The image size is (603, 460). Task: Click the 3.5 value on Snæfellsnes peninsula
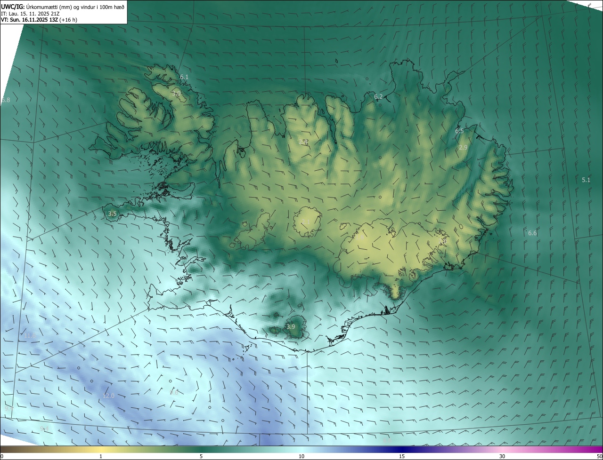(112, 214)
